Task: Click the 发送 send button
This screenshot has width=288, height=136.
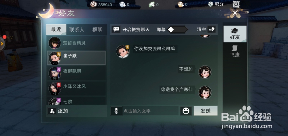Action: point(206,111)
